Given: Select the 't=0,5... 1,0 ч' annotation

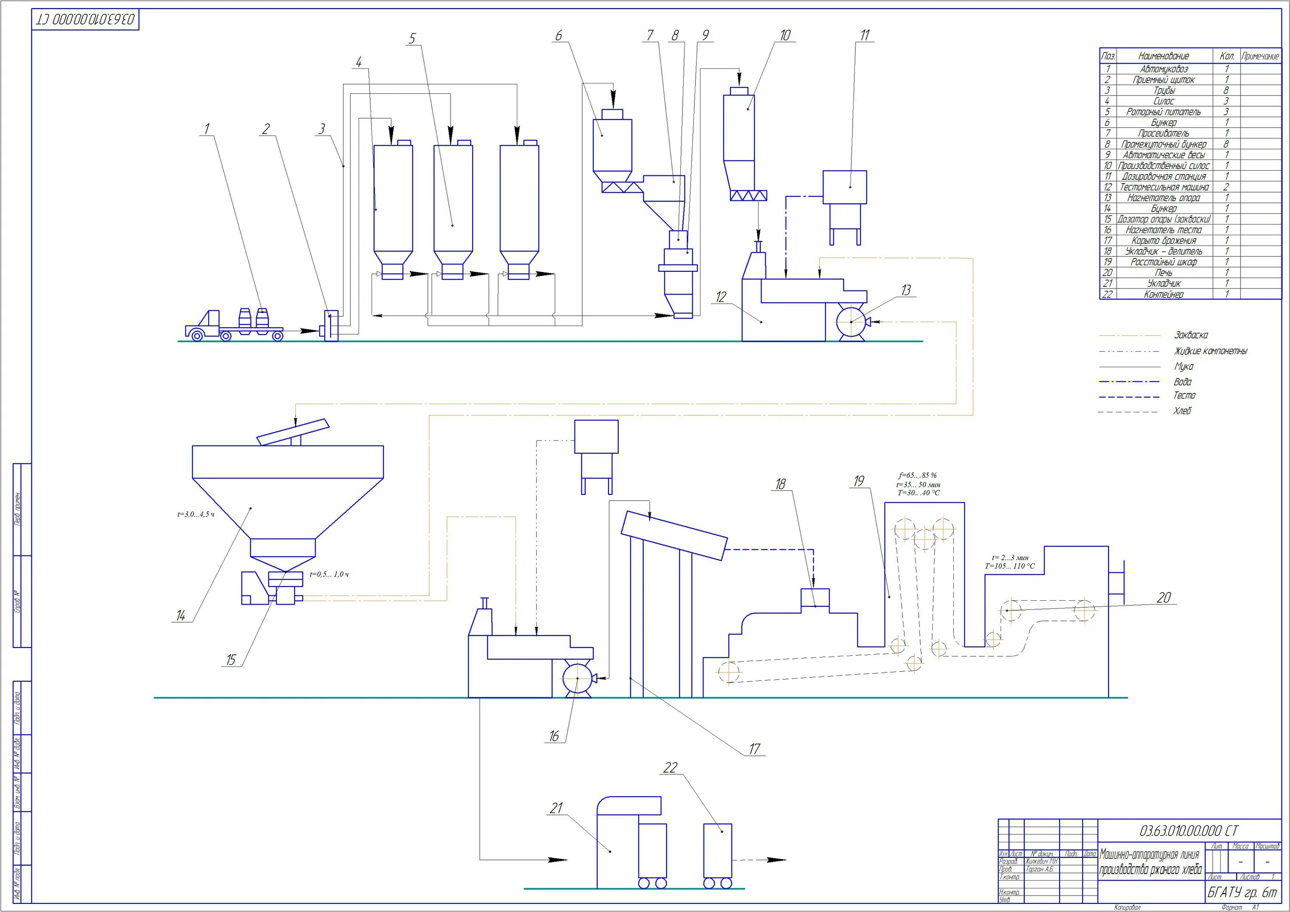Looking at the screenshot, I should coord(329,574).
